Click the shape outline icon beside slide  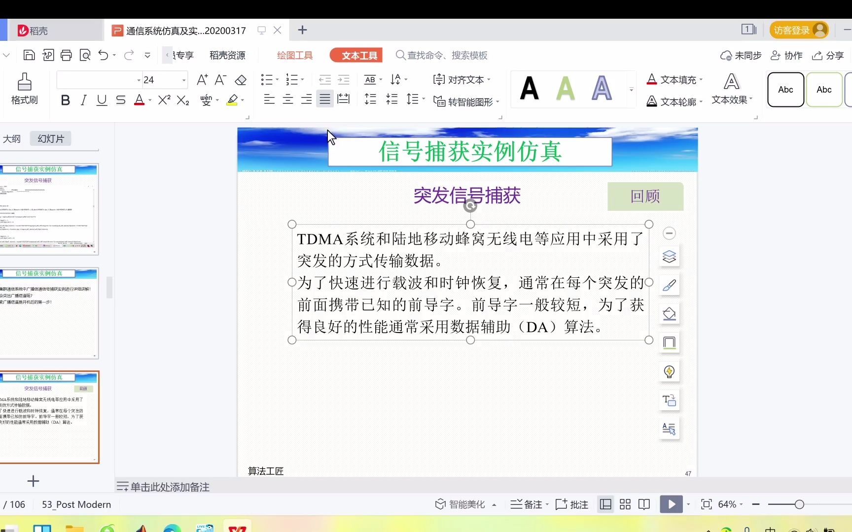coord(669,343)
